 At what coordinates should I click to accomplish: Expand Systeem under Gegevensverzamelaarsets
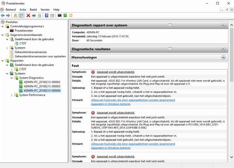pyautogui.click(x=7, y=48)
